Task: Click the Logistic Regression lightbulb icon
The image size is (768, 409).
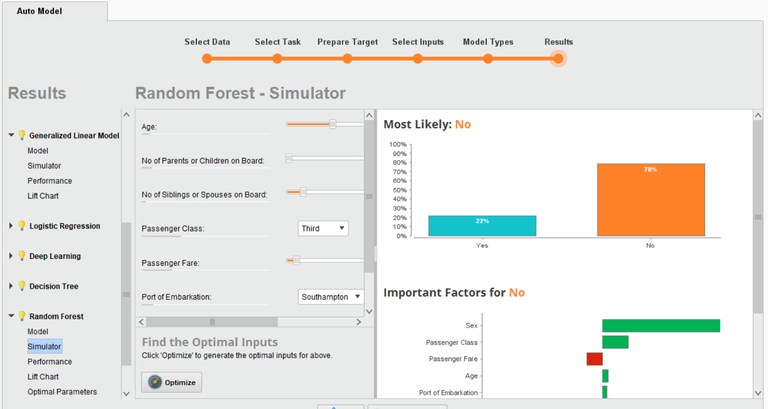Action: (22, 226)
